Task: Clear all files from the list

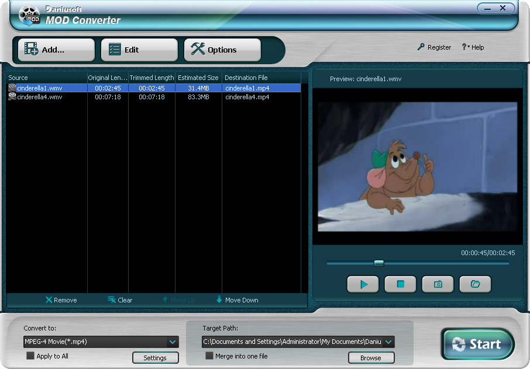Action: (119, 300)
